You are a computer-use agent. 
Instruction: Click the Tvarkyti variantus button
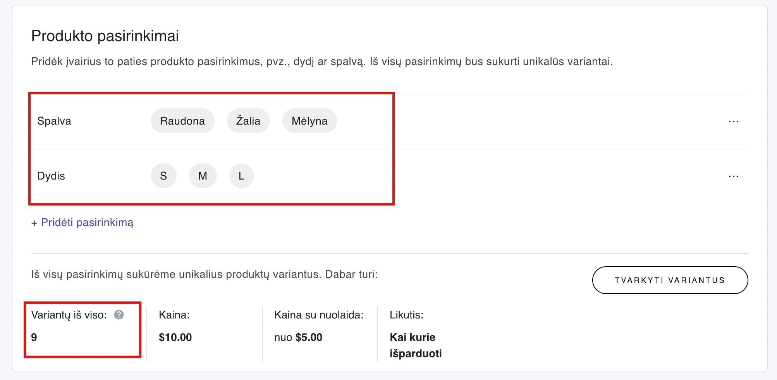pos(670,280)
